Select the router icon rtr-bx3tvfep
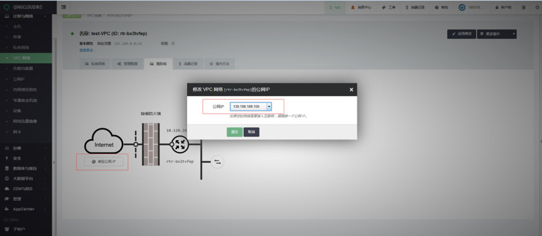Screen dimensions: 542x236 (180, 145)
